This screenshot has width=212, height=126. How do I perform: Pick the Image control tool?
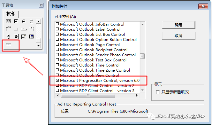coord(24,37)
